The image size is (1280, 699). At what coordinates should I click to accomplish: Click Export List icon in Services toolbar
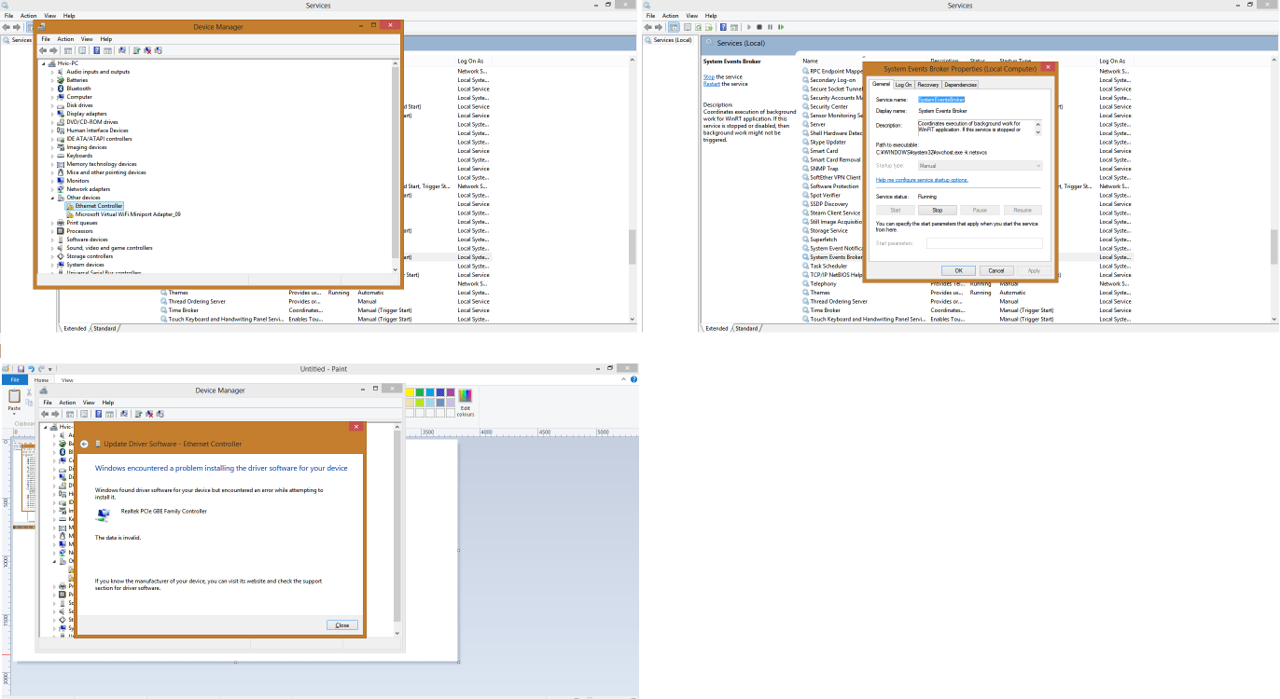pyautogui.click(x=709, y=27)
